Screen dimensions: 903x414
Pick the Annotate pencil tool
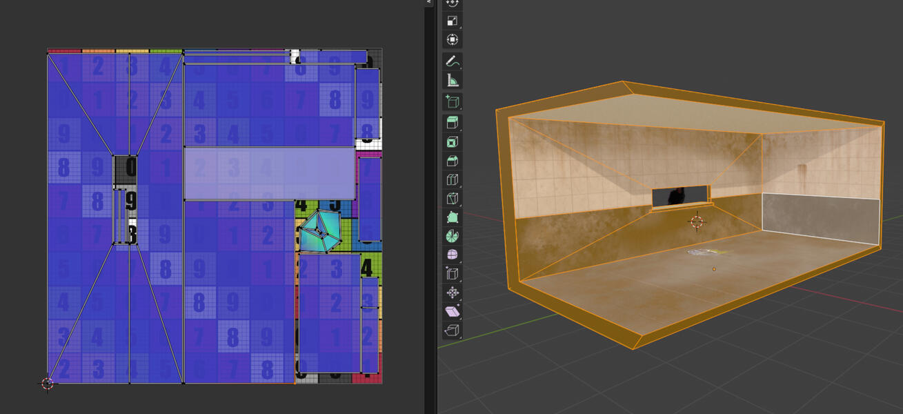pos(452,61)
